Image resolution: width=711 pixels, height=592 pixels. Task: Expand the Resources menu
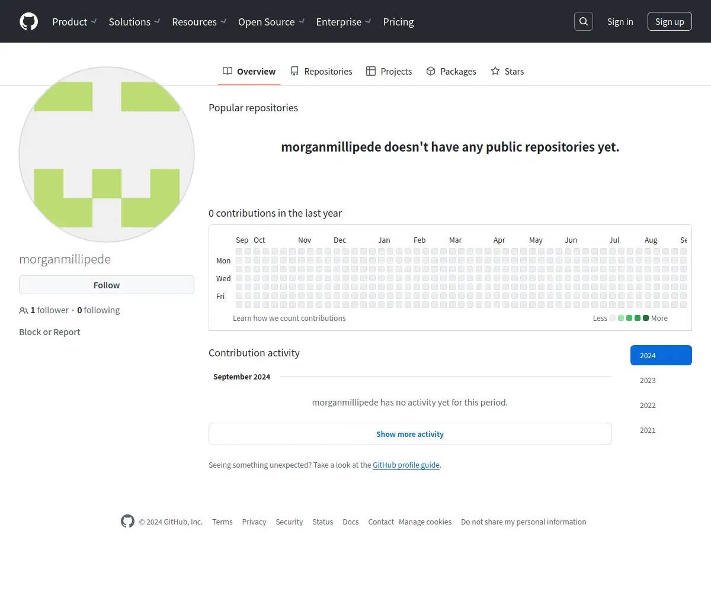tap(199, 22)
